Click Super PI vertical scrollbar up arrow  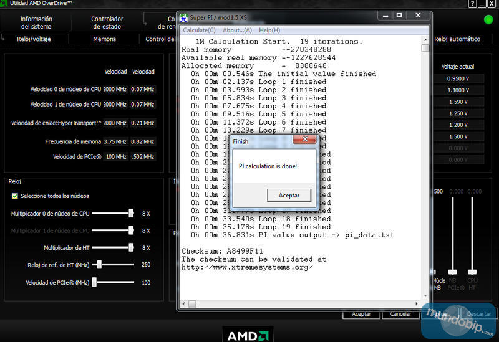click(425, 40)
